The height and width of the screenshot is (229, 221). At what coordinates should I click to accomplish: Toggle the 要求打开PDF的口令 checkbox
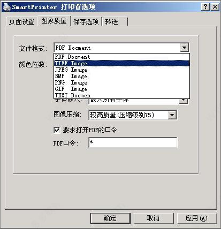tap(57, 130)
